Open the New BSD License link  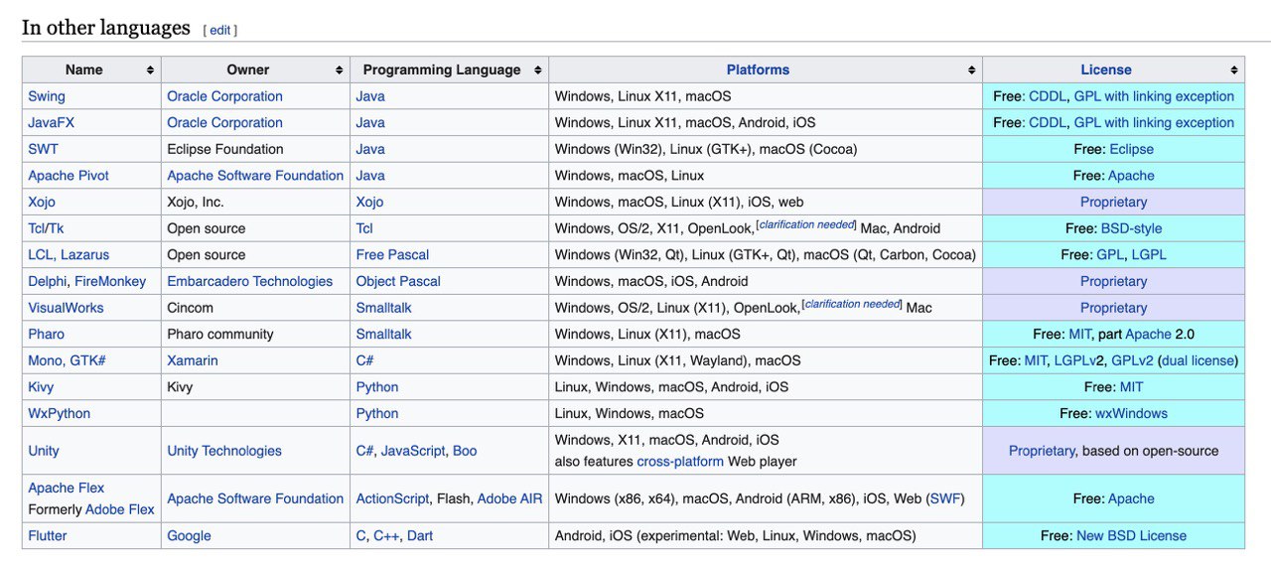(1131, 536)
